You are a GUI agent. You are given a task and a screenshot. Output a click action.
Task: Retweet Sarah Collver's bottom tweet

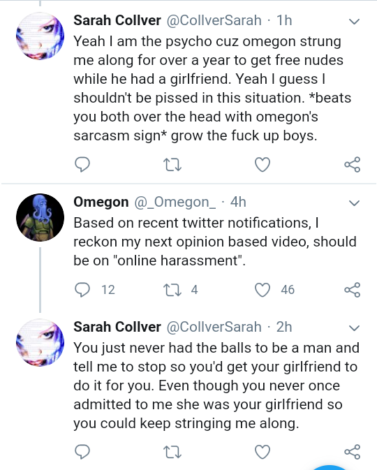coord(172,452)
